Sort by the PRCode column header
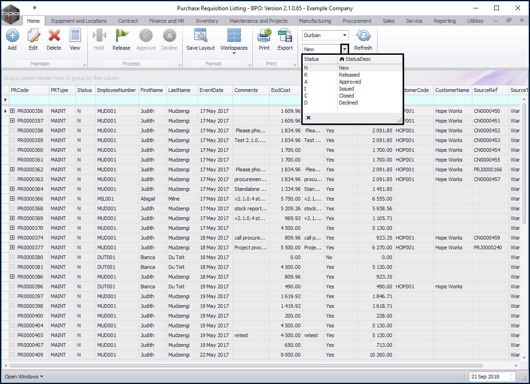Image resolution: width=530 pixels, height=384 pixels. [28, 90]
